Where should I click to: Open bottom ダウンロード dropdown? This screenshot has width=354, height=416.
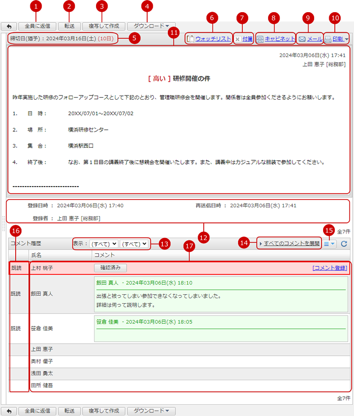[x=151, y=411]
